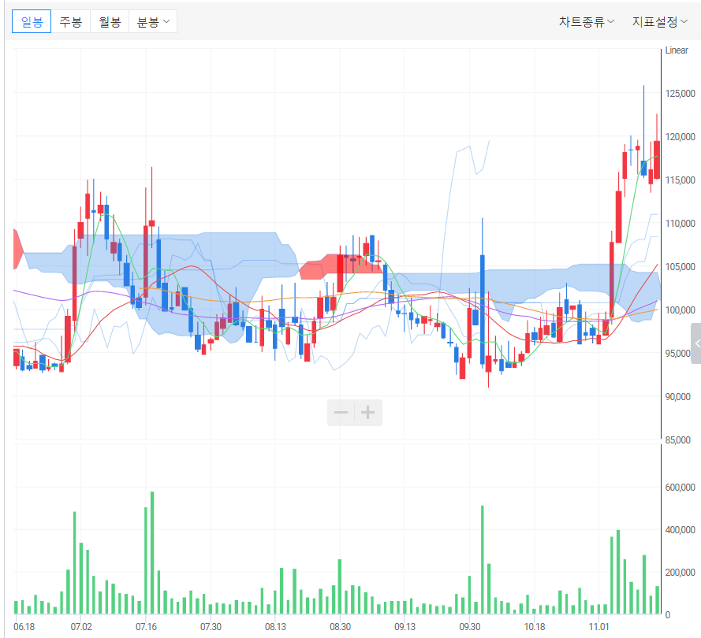Switch to the 주봉 weekly chart tab
The width and height of the screenshot is (701, 638).
click(x=71, y=21)
